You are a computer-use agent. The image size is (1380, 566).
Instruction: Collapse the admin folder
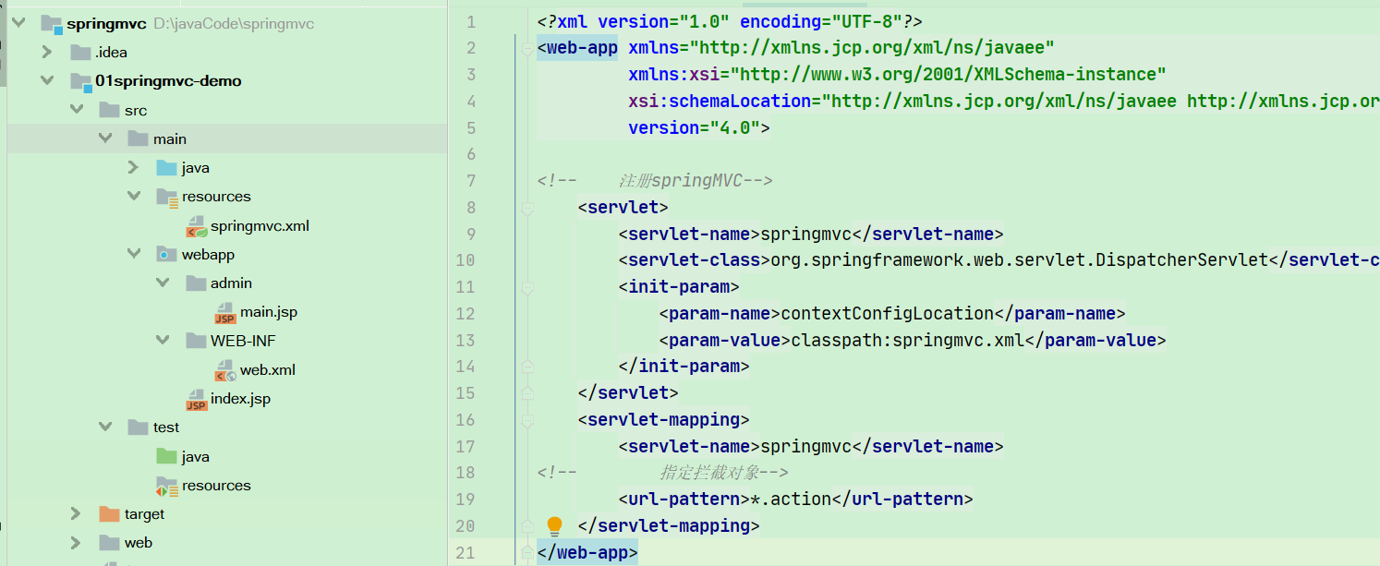click(163, 283)
